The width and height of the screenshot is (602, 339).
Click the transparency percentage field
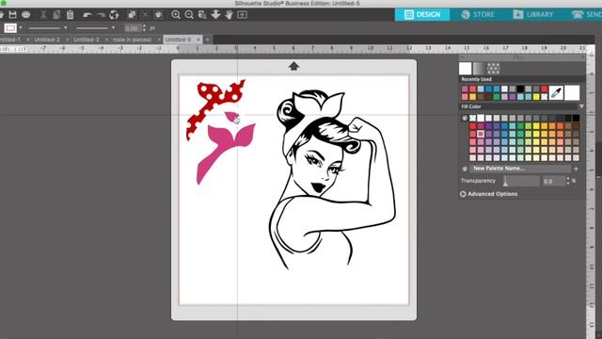[553, 181]
